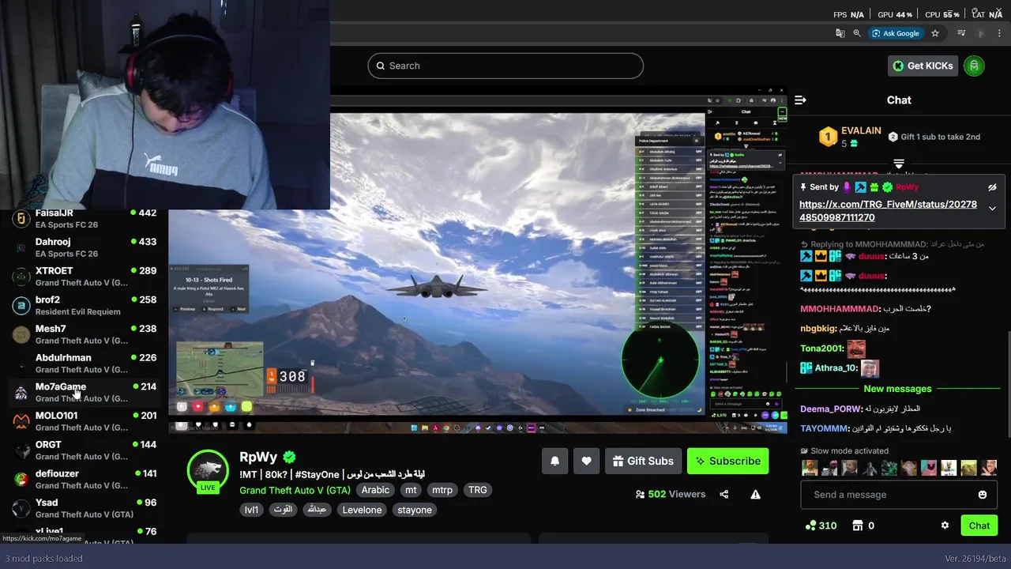Click the bell notification button for RpWy
The image size is (1011, 569).
(554, 461)
